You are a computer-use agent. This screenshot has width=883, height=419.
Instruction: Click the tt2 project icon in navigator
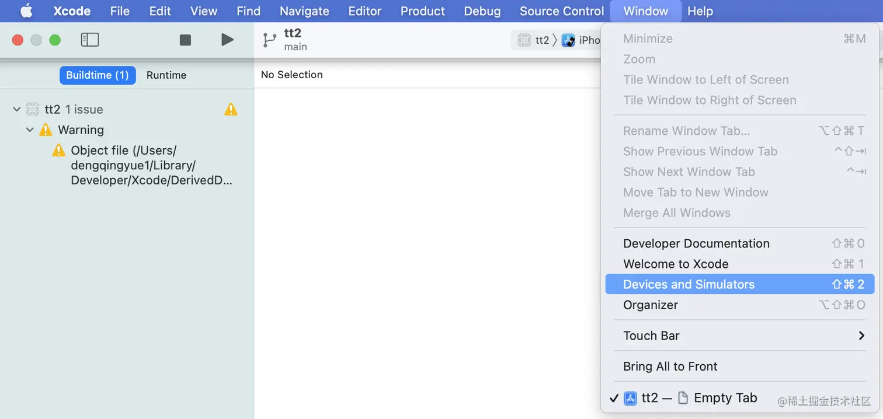pyautogui.click(x=33, y=109)
